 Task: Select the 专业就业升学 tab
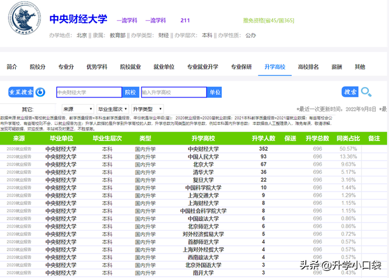tap(202, 67)
